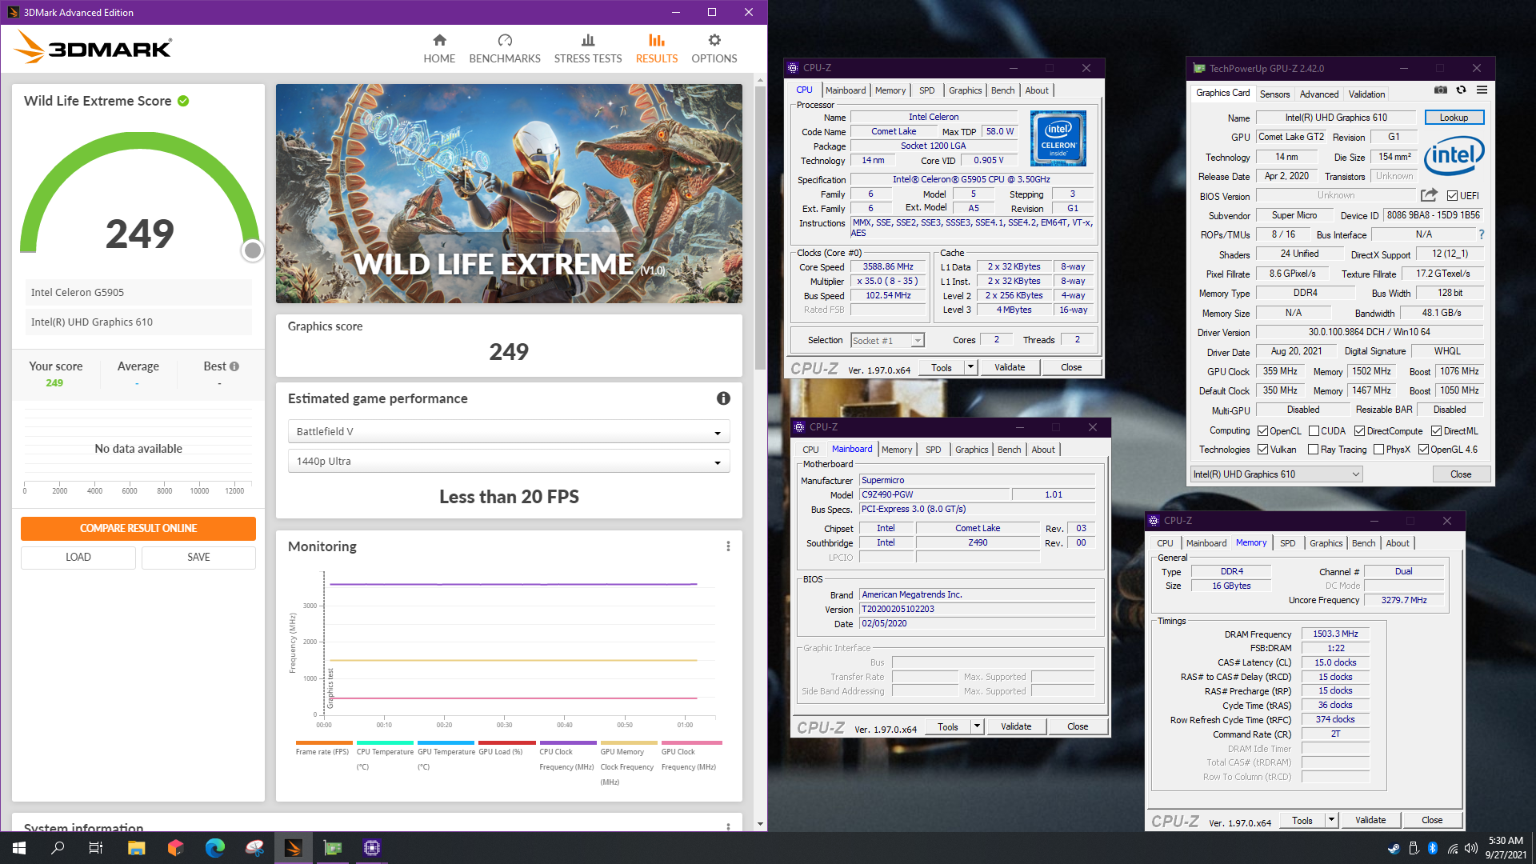Click the Lookup button in GPU-Z
1536x864 pixels.
[x=1454, y=118]
